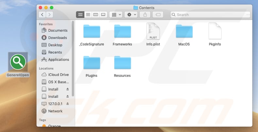Maximize the Finder window with green button
This screenshot has width=258, height=132.
pyautogui.click(x=52, y=8)
